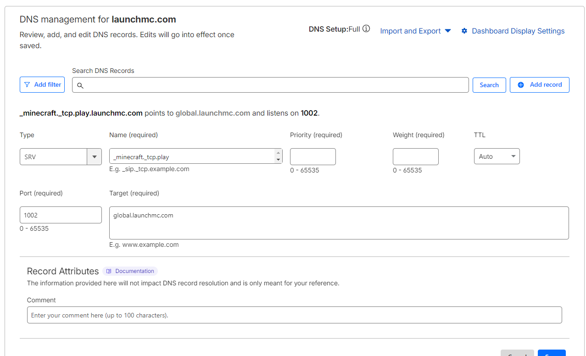
Task: Click the gear icon for Display Settings
Action: click(x=464, y=31)
